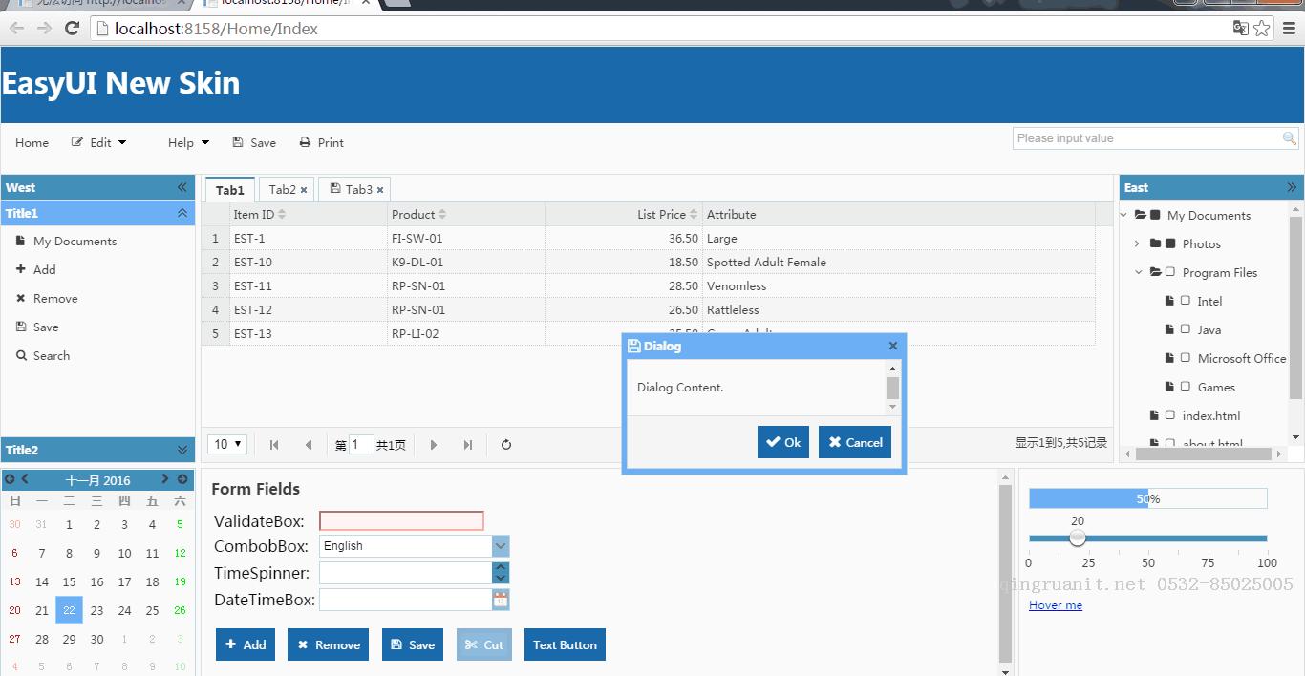The image size is (1305, 676).
Task: Close the Tab3 tab
Action: pyautogui.click(x=380, y=190)
